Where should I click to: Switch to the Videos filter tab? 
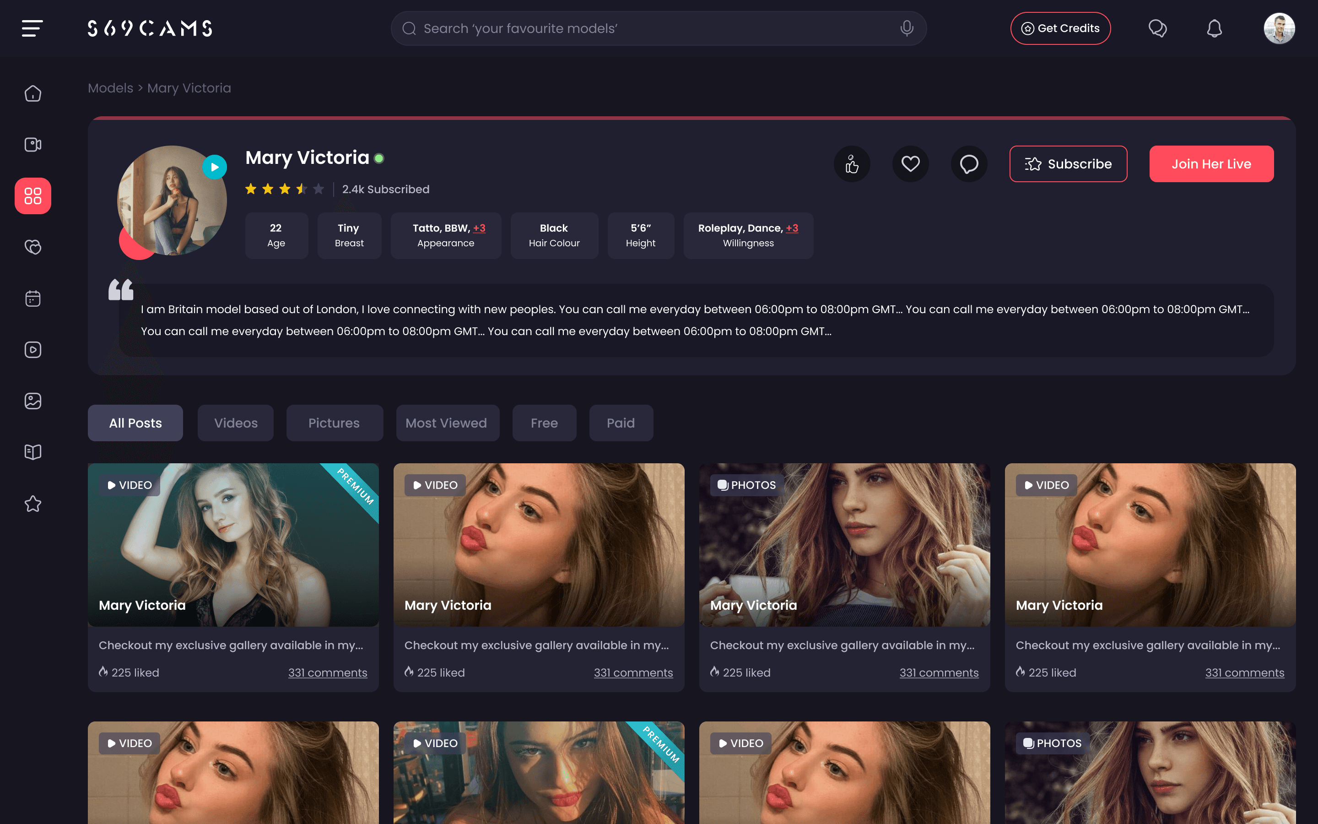point(235,423)
